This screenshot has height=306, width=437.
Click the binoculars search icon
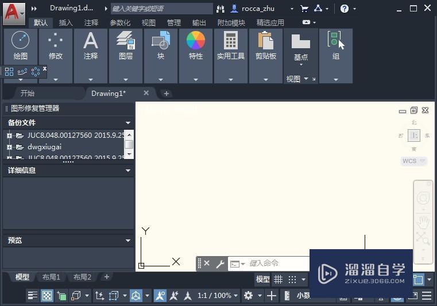point(221,9)
